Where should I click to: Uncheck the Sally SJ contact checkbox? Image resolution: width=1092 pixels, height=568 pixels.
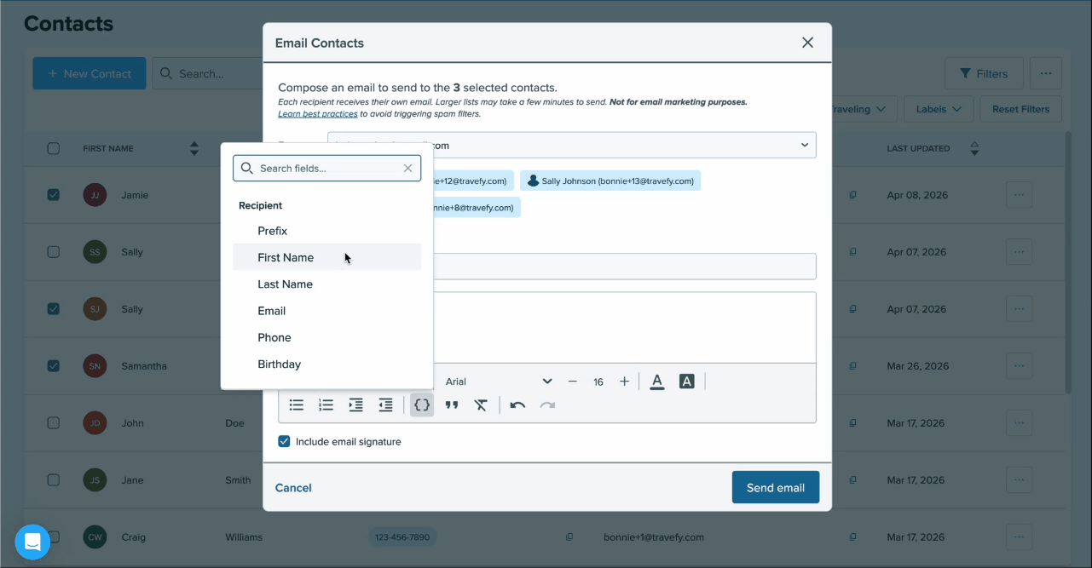click(x=54, y=309)
